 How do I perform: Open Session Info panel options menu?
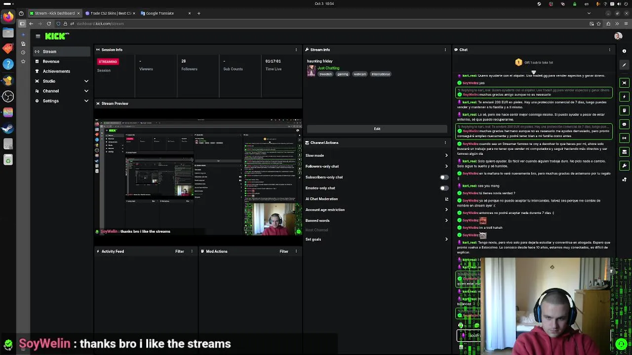pos(296,50)
